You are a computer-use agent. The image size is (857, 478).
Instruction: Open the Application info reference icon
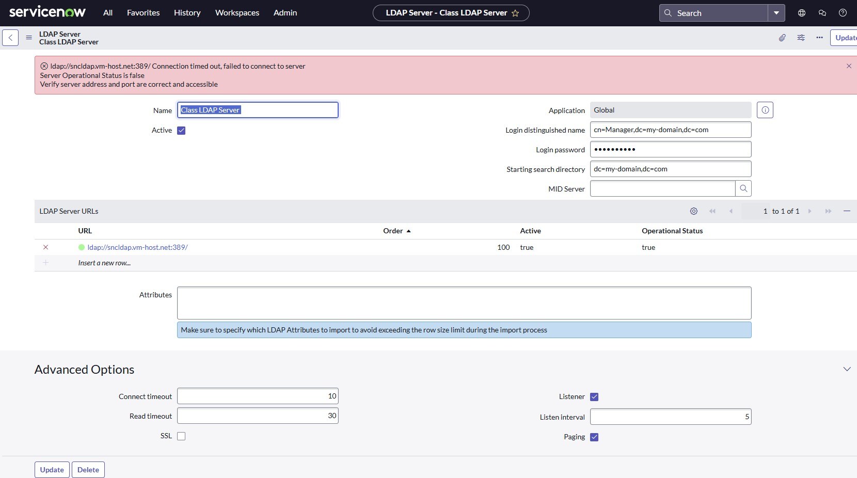(765, 110)
